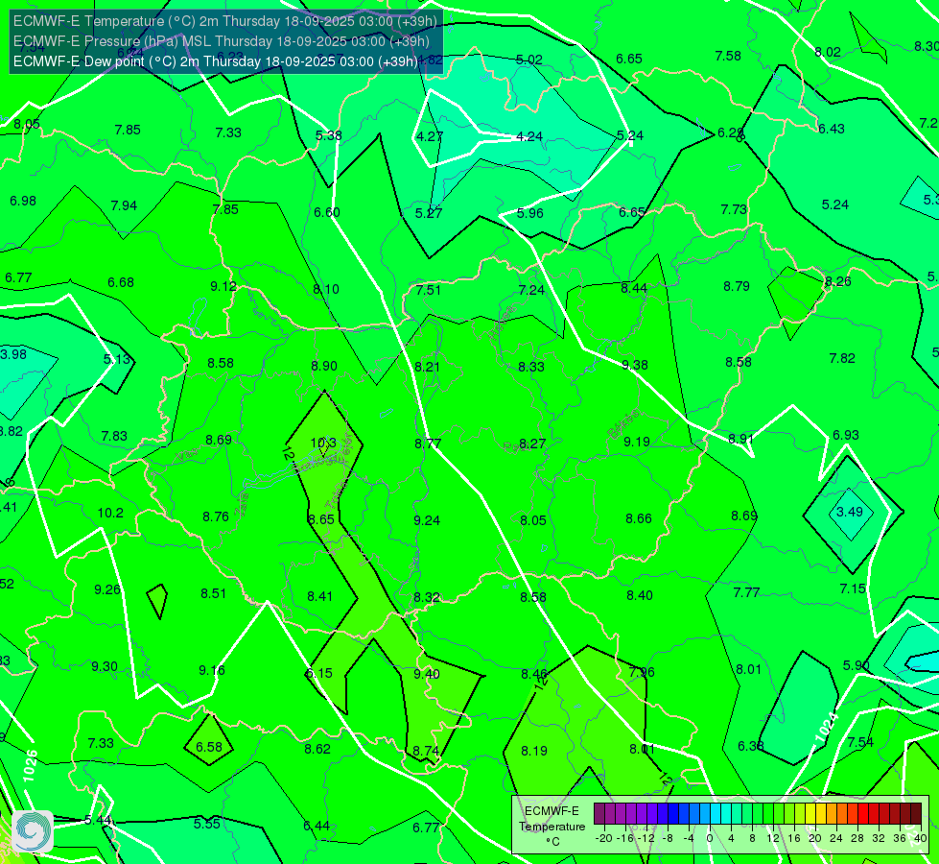Click the 7.73 dew point value
939x864 pixels.
point(734,210)
